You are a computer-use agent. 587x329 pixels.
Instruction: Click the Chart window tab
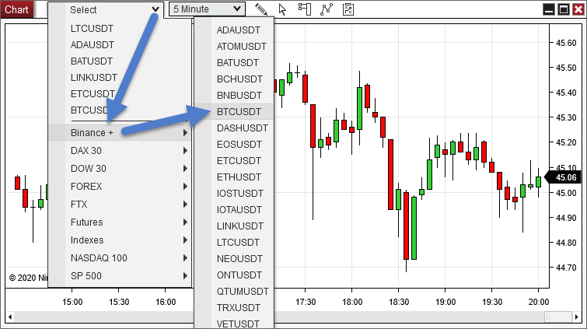(17, 9)
